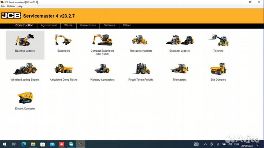Open the File menu

tap(3, 6)
